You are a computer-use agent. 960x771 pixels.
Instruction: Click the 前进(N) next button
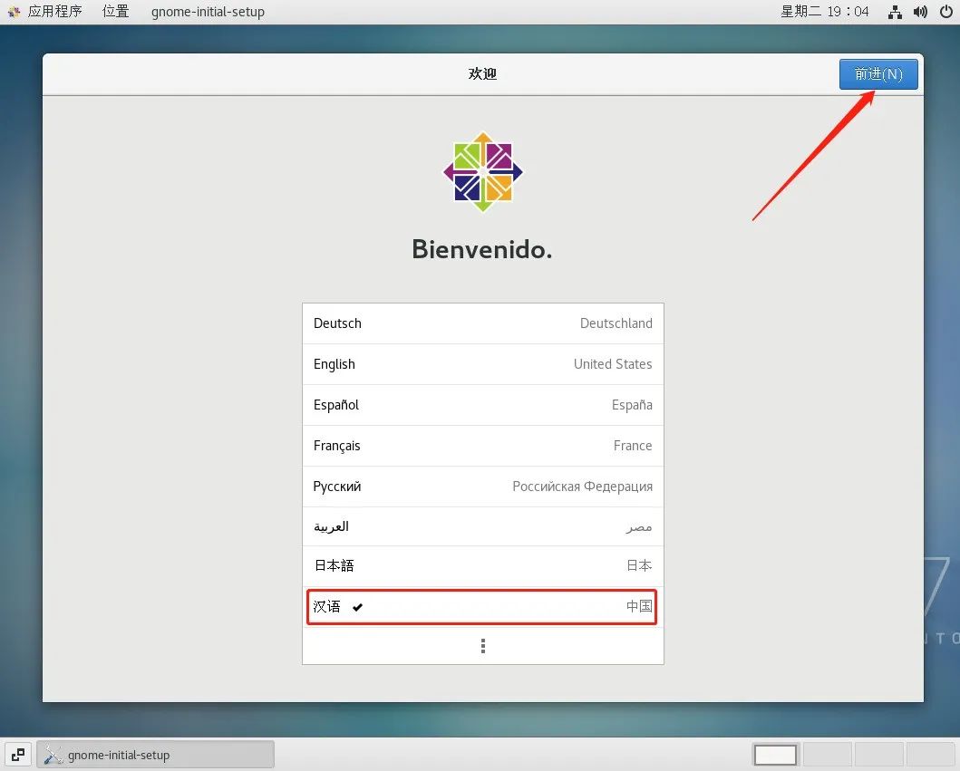(878, 74)
